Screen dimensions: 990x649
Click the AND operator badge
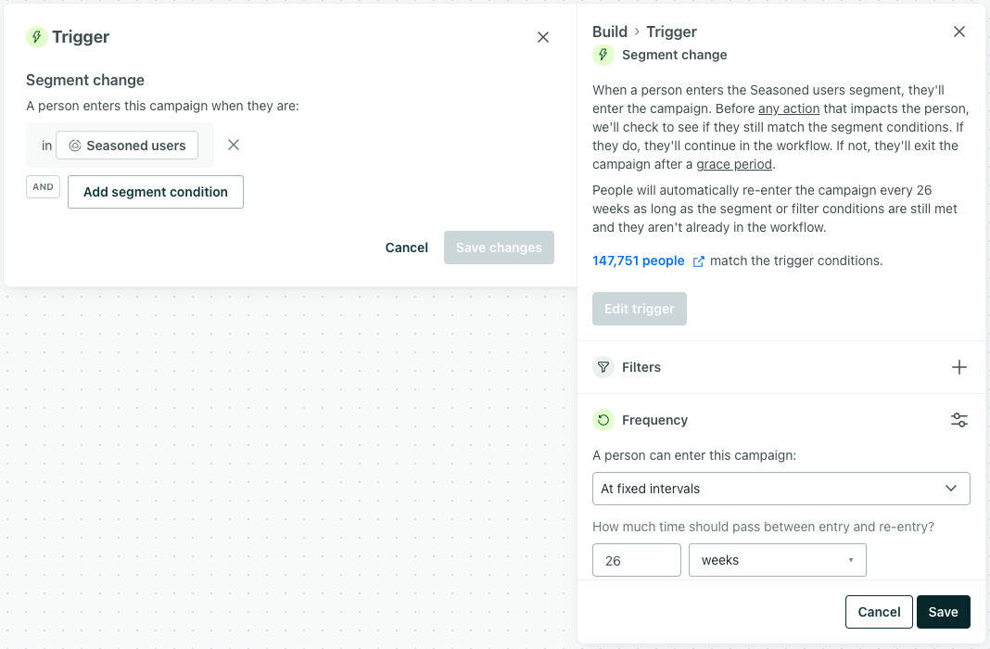pyautogui.click(x=43, y=186)
